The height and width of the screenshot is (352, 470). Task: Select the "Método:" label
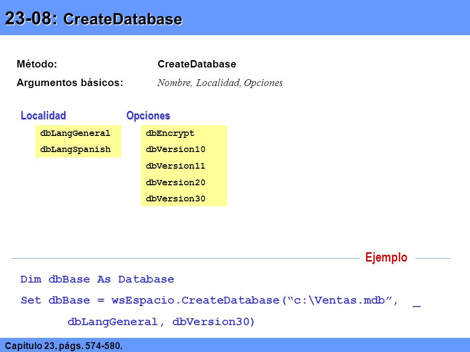pos(37,64)
